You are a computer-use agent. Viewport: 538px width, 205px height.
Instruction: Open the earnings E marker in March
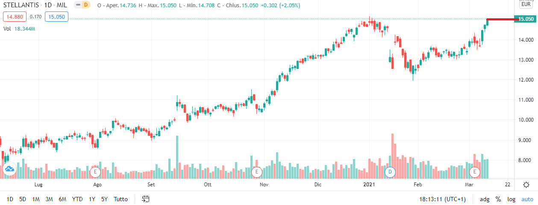point(474,172)
